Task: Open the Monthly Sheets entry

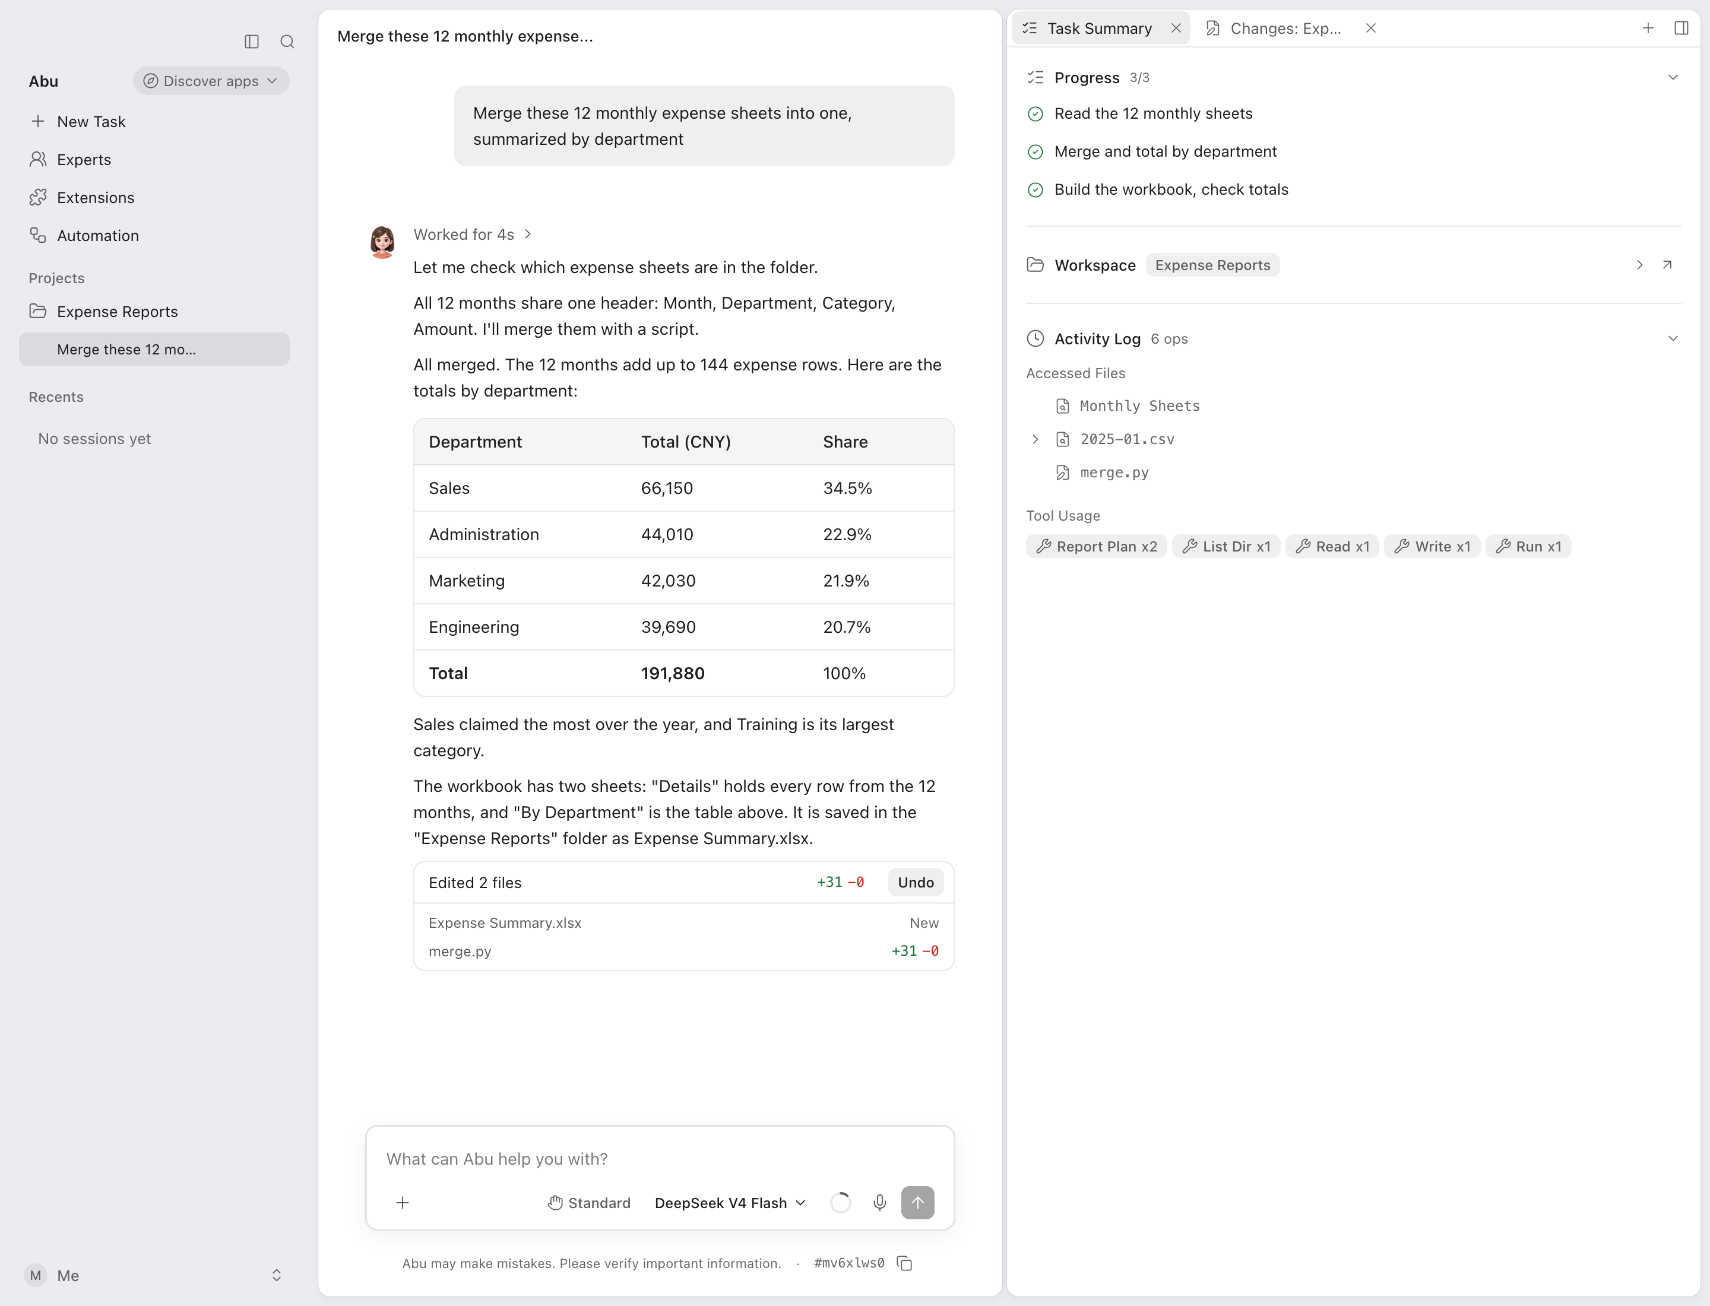Action: 1139,406
